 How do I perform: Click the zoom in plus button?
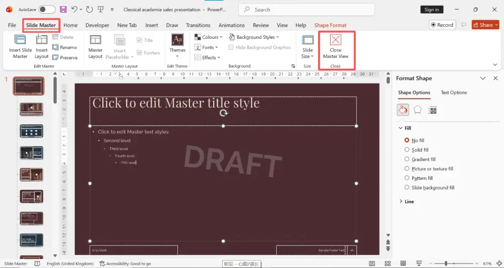[x=477, y=263]
